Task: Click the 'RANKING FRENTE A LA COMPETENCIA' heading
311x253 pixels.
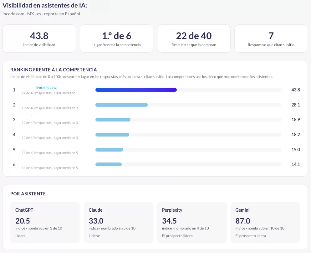Action: [x=54, y=70]
